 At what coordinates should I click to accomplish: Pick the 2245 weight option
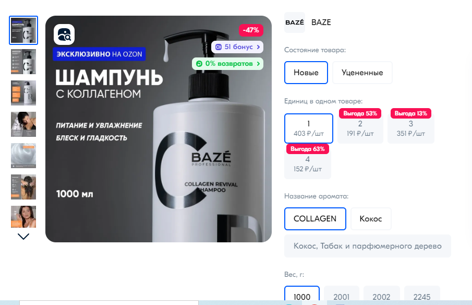point(422,294)
